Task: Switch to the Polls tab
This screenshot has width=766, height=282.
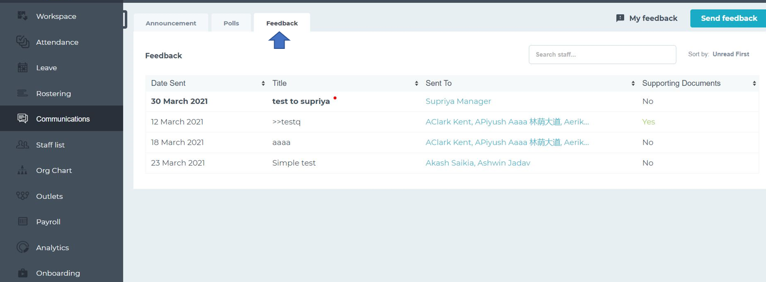Action: [x=231, y=23]
